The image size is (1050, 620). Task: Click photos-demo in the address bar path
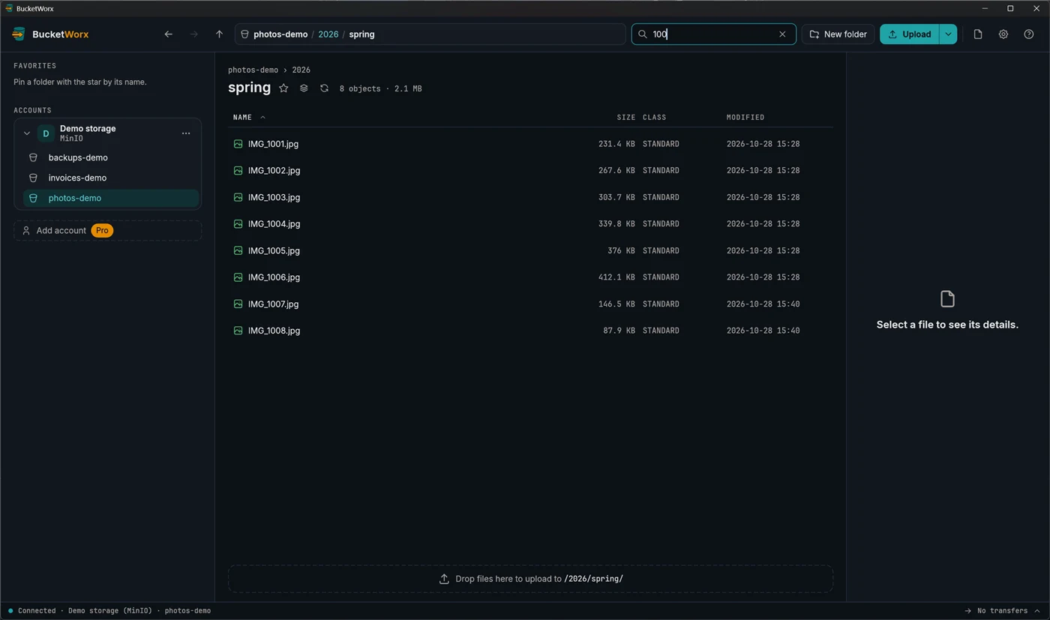280,34
